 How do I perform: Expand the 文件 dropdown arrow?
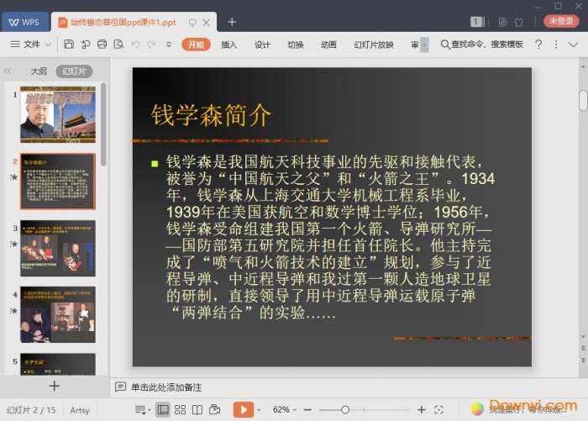coord(48,45)
